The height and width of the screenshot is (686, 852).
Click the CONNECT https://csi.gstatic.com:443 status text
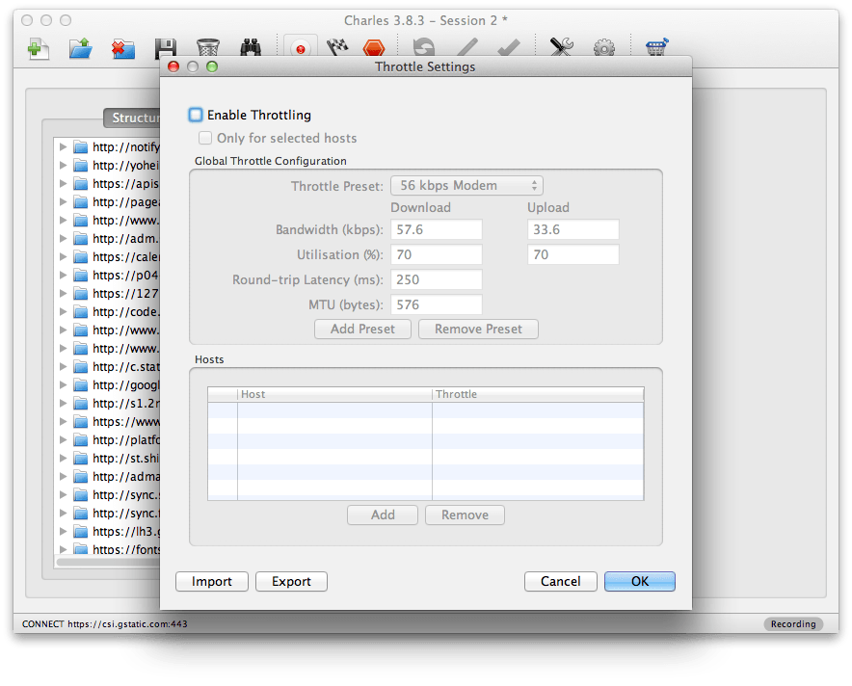105,623
